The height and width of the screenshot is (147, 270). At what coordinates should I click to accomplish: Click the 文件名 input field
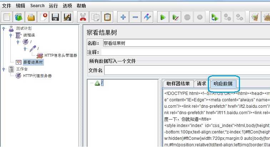(x=187, y=71)
